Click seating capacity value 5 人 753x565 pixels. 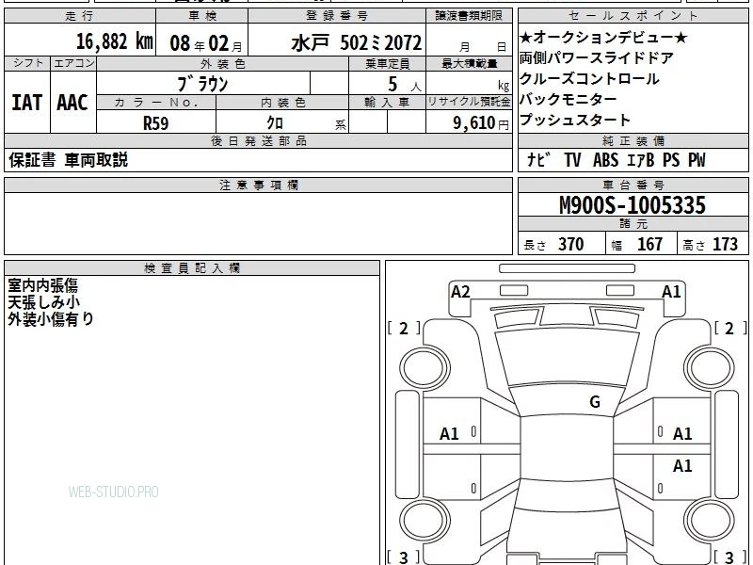pyautogui.click(x=405, y=85)
